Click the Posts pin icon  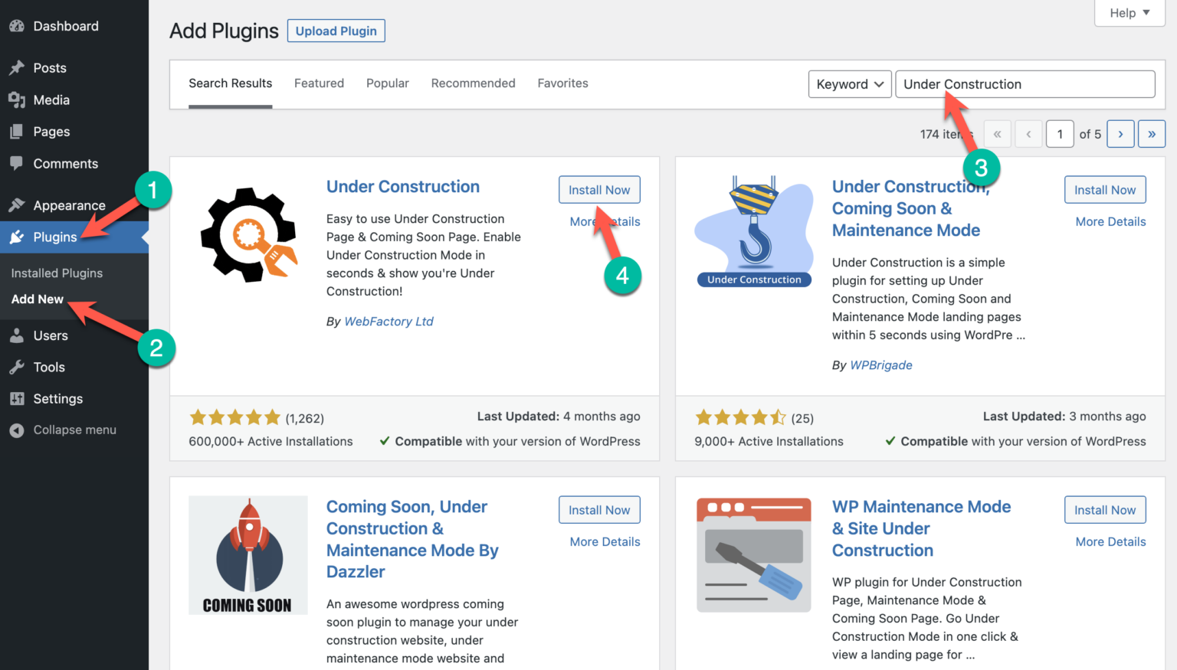coord(17,67)
